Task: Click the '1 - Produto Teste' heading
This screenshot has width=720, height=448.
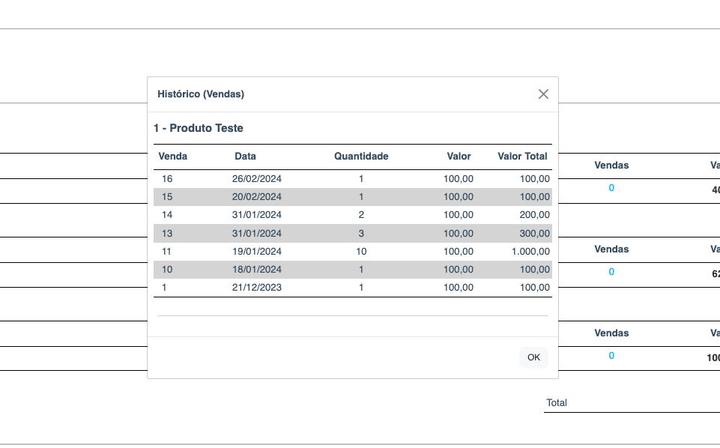Action: tap(199, 128)
